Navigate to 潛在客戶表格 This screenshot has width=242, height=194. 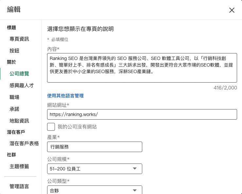click(24, 143)
